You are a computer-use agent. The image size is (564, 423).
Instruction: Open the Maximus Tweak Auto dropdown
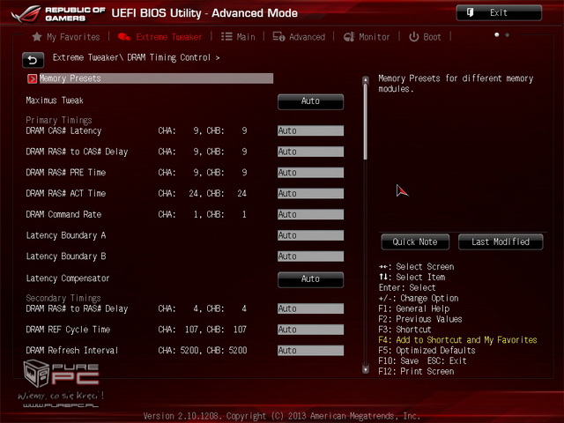tap(310, 102)
